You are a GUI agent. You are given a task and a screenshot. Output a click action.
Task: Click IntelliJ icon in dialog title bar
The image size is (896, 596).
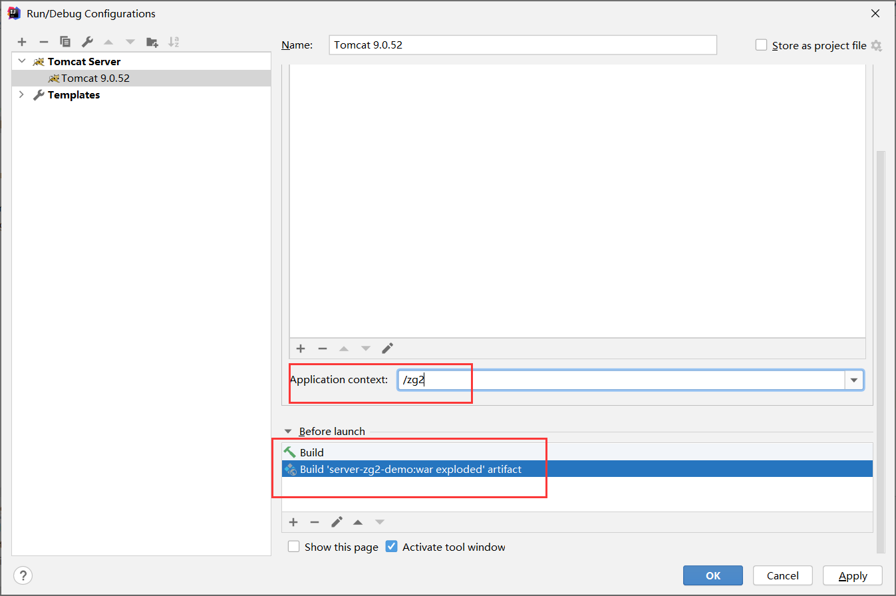pyautogui.click(x=14, y=13)
